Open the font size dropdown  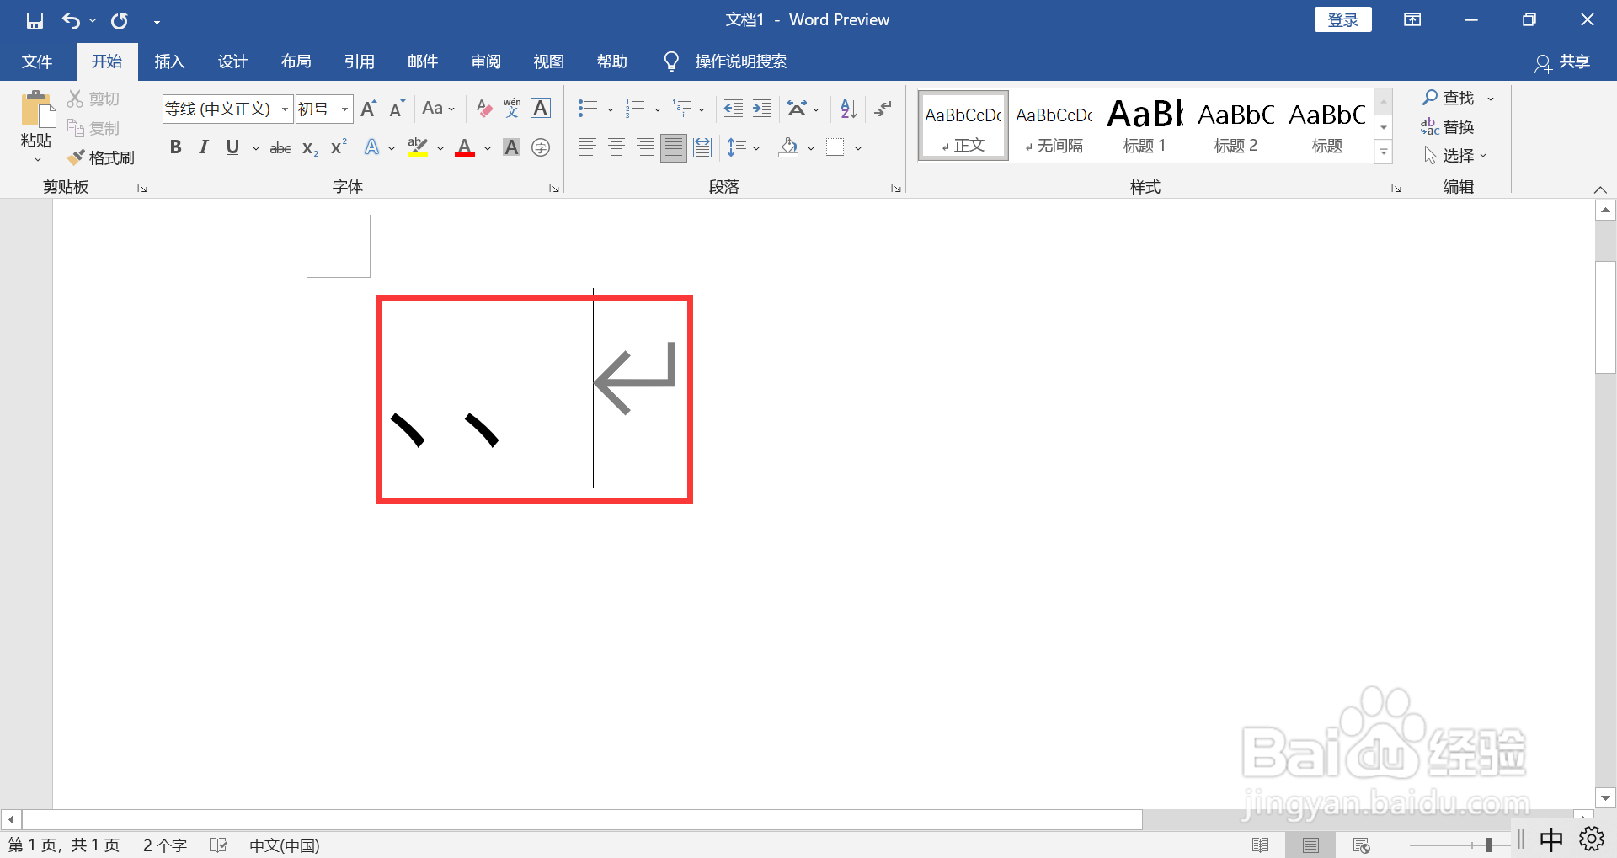point(344,109)
